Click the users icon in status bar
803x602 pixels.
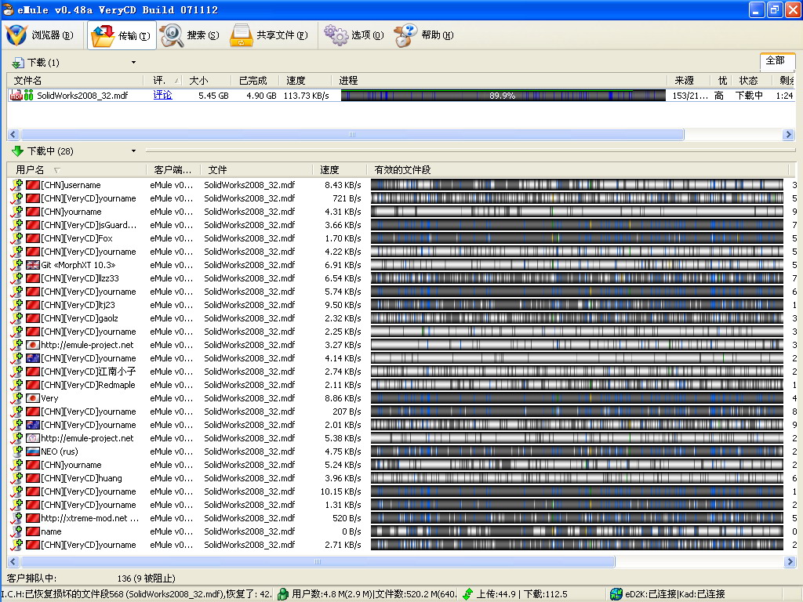[282, 594]
